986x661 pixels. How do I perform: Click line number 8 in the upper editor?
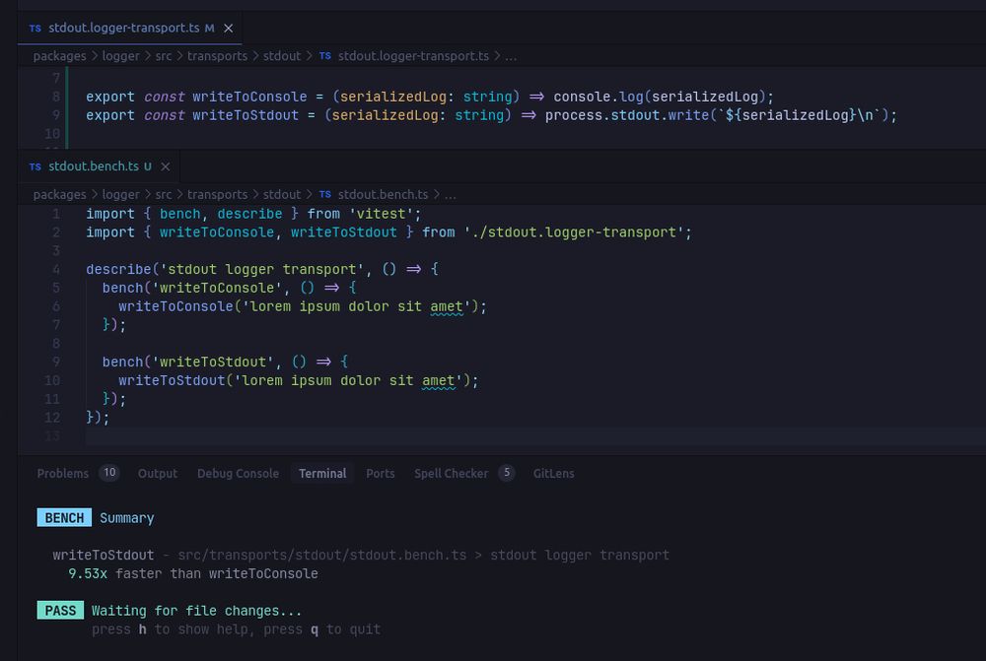(56, 97)
